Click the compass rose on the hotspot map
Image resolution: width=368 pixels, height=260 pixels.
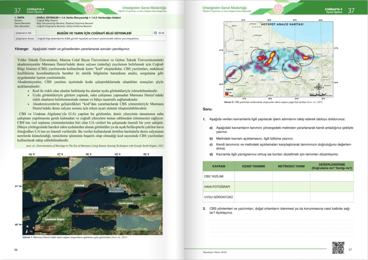click(319, 87)
